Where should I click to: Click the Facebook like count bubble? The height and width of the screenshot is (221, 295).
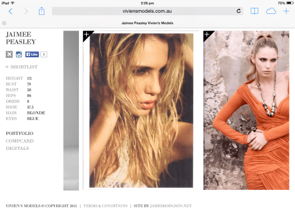44,54
